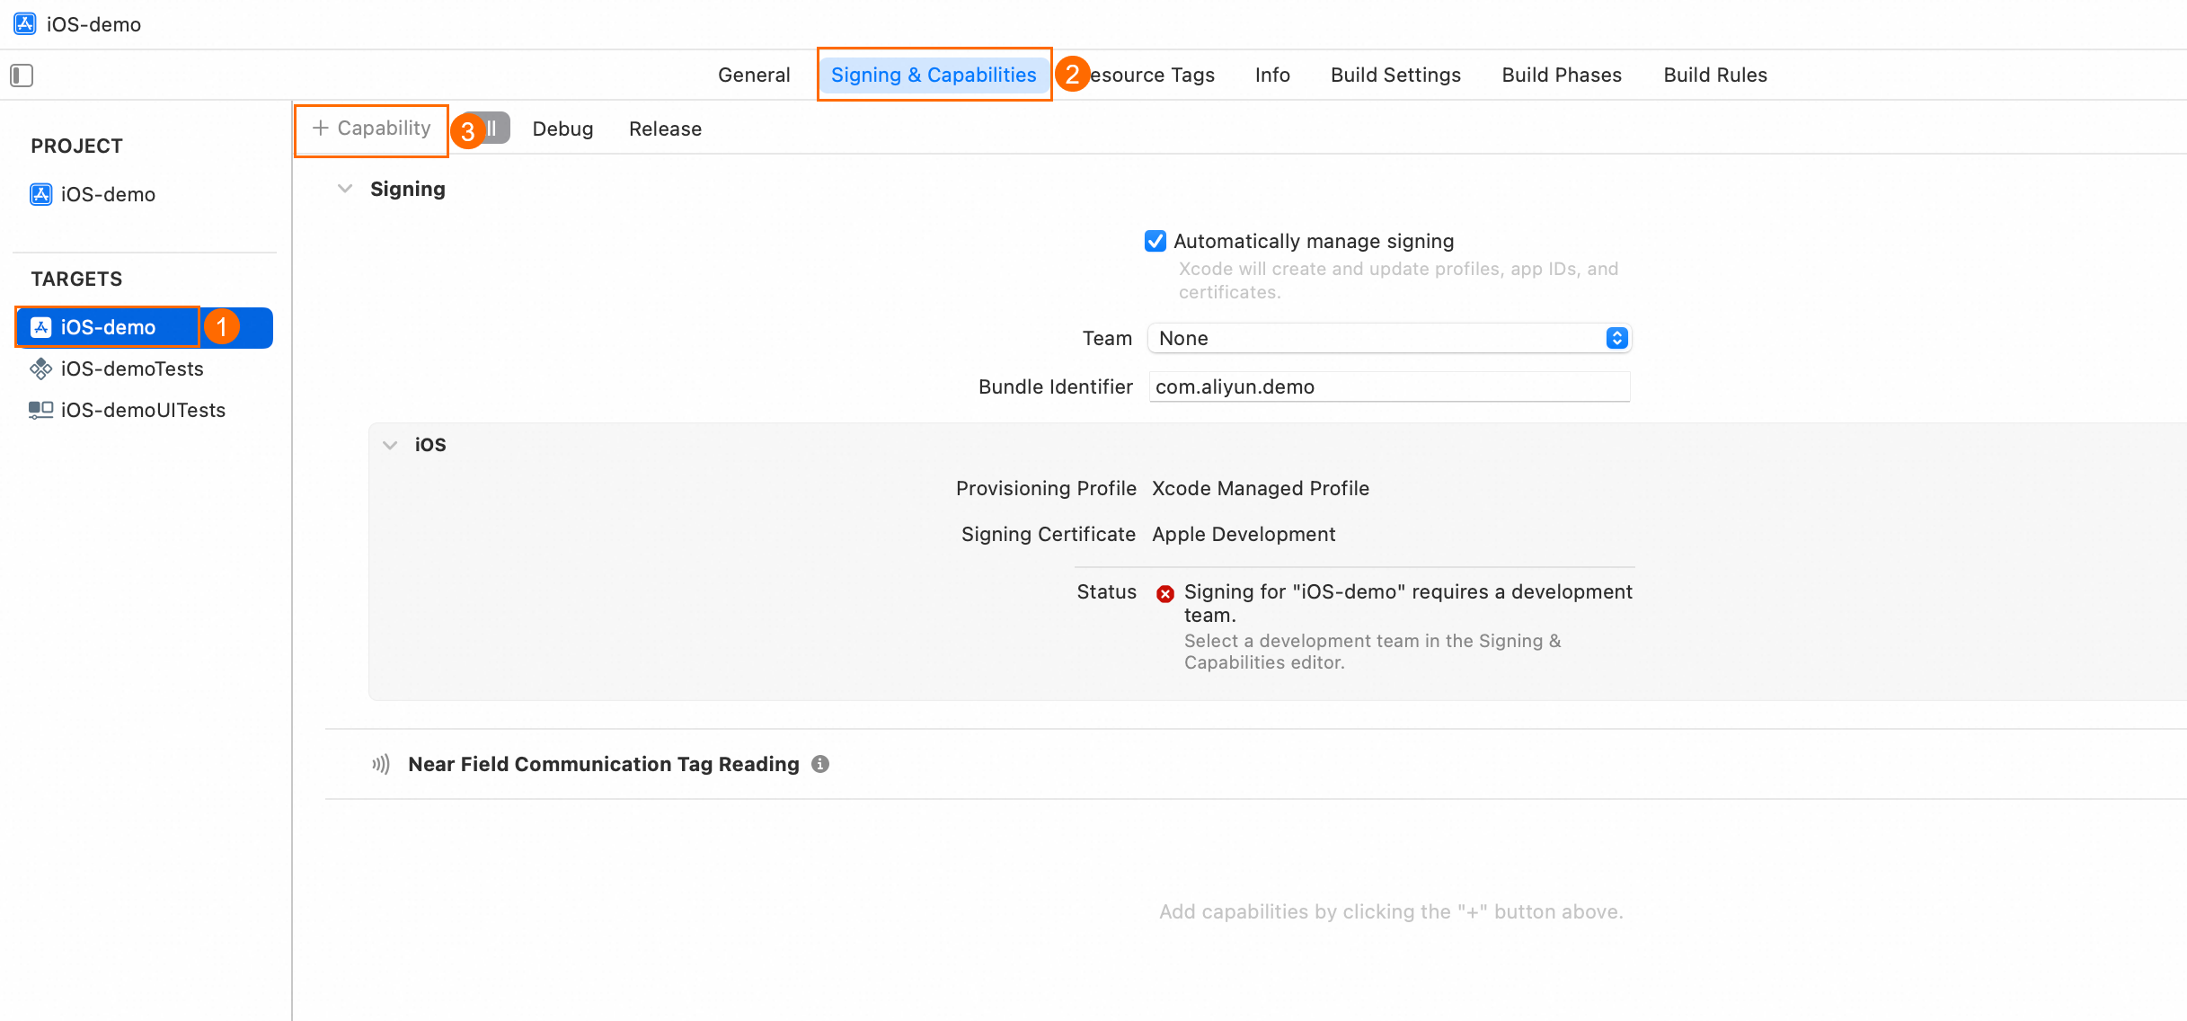This screenshot has width=2187, height=1021.
Task: Collapse the Signing section
Action: [x=345, y=189]
